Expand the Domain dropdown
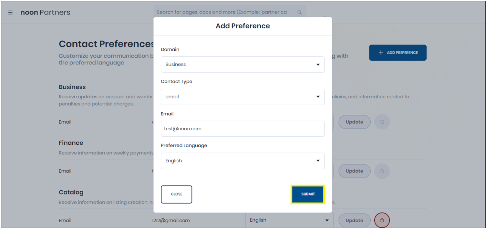This screenshot has width=486, height=229. pyautogui.click(x=243, y=65)
